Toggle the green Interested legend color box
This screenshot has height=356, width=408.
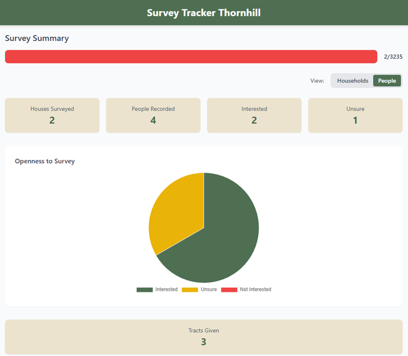144,290
